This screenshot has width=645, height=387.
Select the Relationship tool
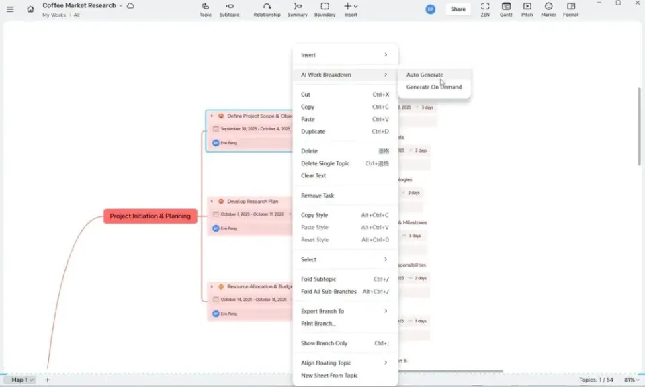pyautogui.click(x=267, y=7)
